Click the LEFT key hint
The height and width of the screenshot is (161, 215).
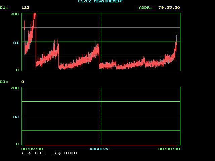pos(40,153)
